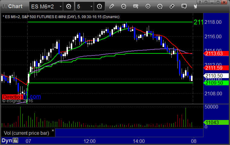Screen dimensions: 230x145
Task: Select the pencil drawing tool
Action: point(112,6)
